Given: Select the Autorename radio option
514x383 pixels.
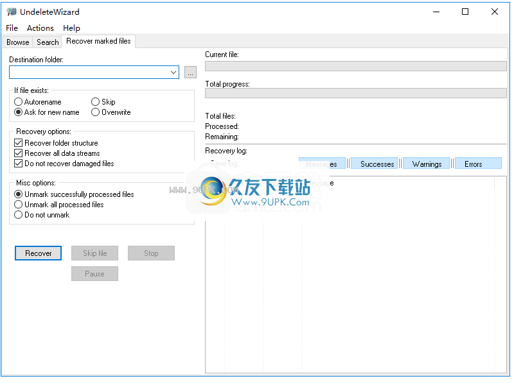Looking at the screenshot, I should [38, 102].
